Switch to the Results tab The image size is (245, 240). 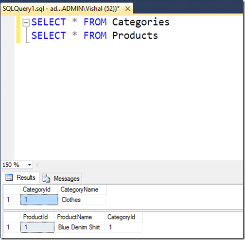pos(20,177)
